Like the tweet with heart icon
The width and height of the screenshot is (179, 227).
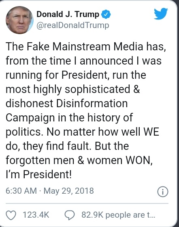coord(11,215)
